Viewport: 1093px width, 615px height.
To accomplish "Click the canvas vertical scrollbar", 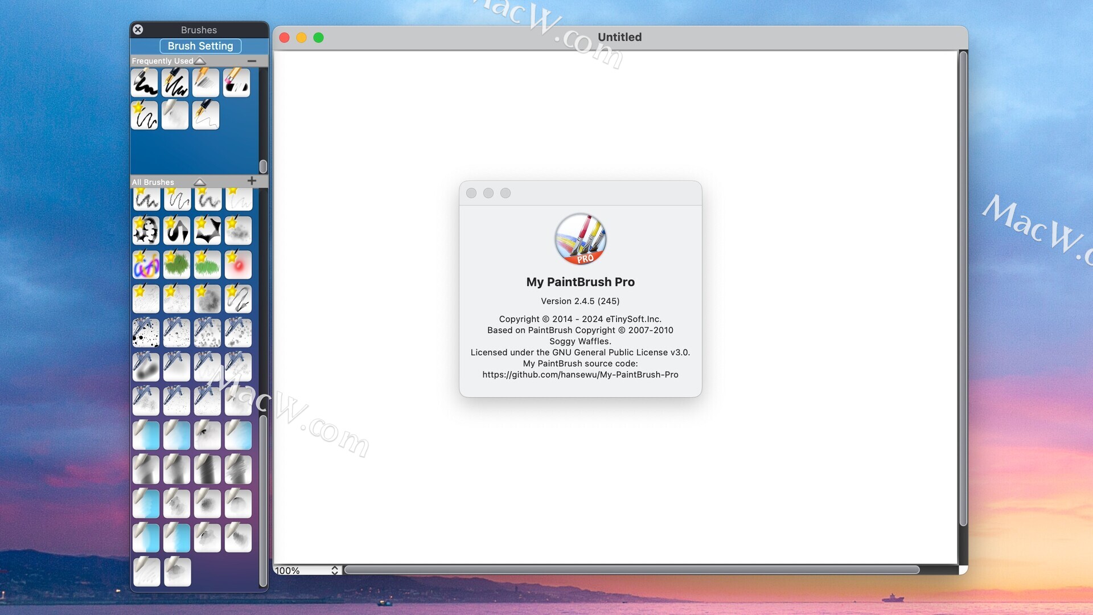I will tap(963, 289).
